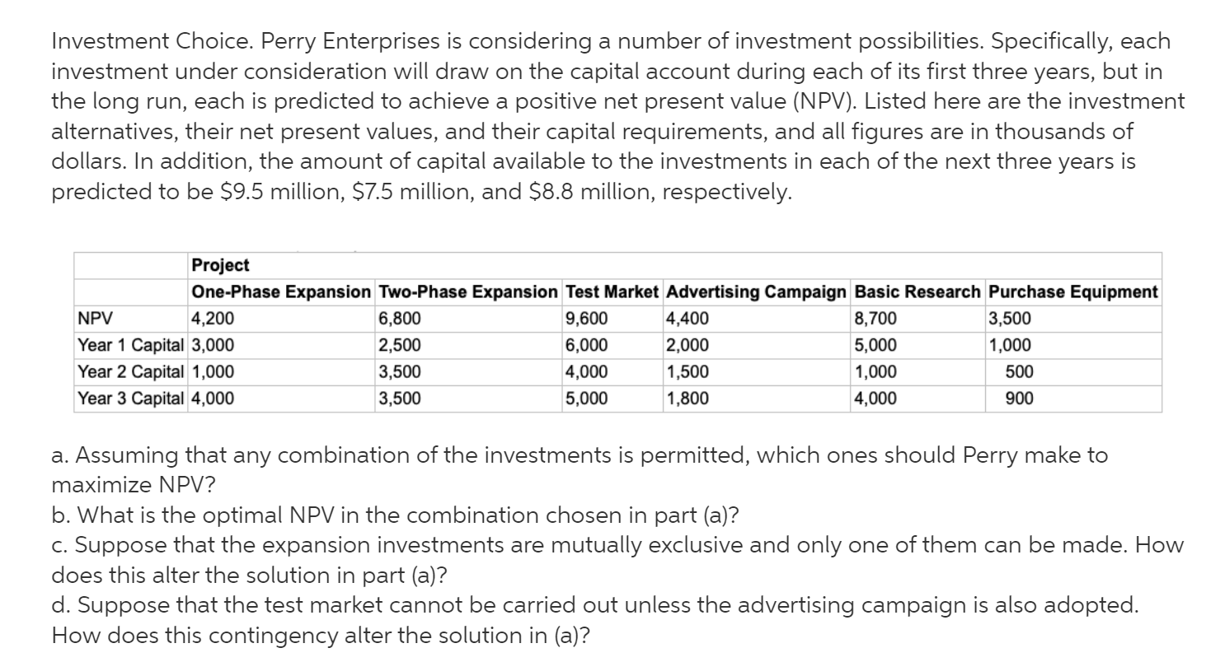This screenshot has width=1206, height=662.
Task: Click Advertising Campaign Year 3 Capital value 1,800
Action: 687,399
